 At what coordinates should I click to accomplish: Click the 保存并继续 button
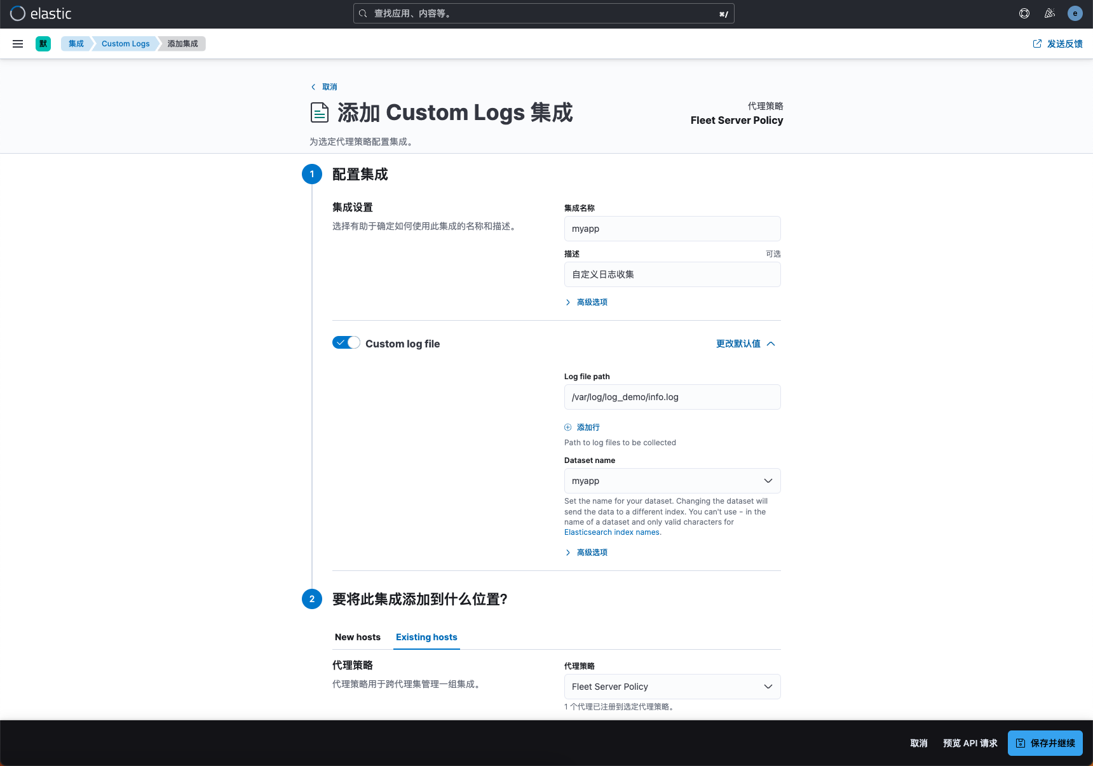pos(1045,743)
